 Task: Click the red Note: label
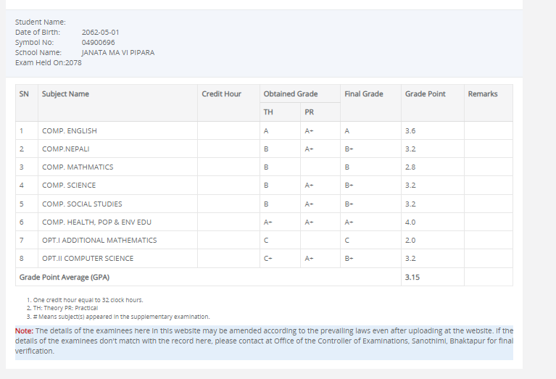click(x=24, y=330)
